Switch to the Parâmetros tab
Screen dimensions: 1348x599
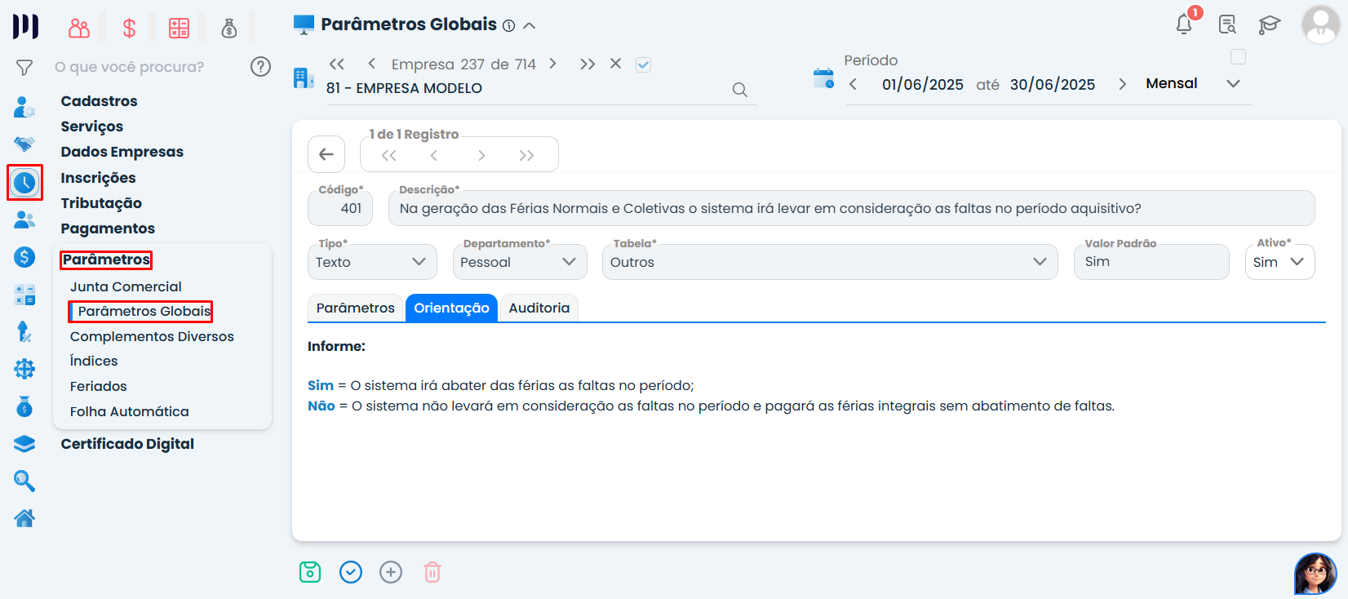[x=355, y=308]
